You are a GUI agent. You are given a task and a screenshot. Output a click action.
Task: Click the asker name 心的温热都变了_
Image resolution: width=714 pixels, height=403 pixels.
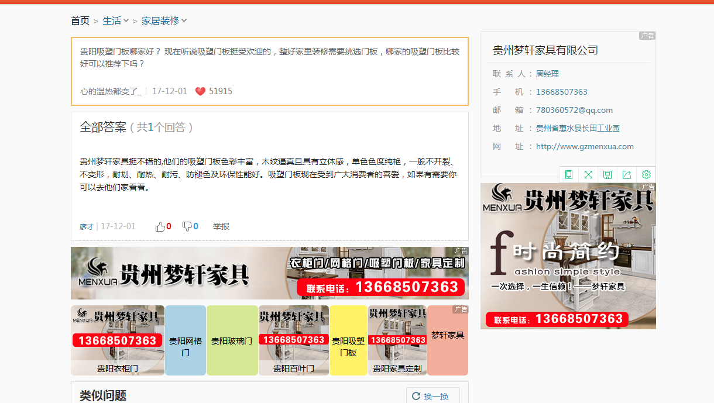click(x=111, y=91)
